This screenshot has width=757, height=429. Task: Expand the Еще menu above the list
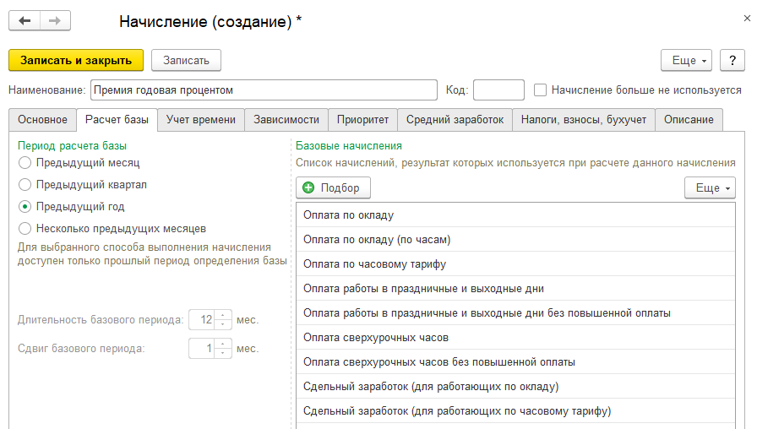710,187
